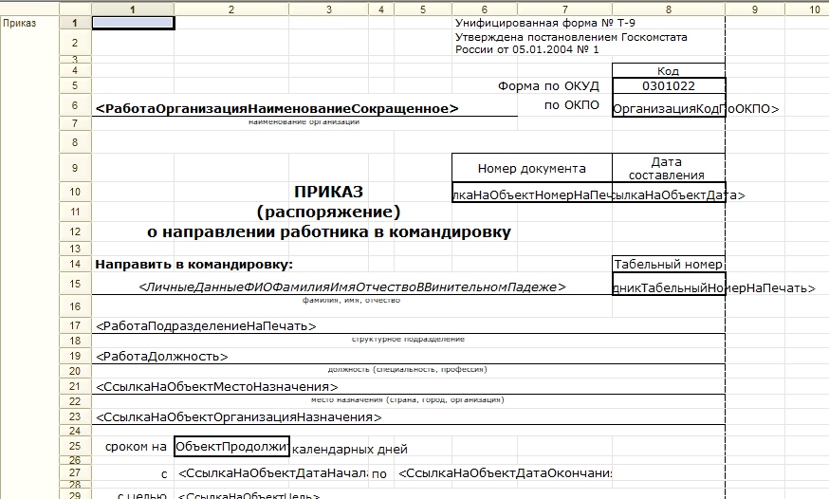The height and width of the screenshot is (499, 829).
Task: Click the "Приказ" named area label
Action: point(21,23)
